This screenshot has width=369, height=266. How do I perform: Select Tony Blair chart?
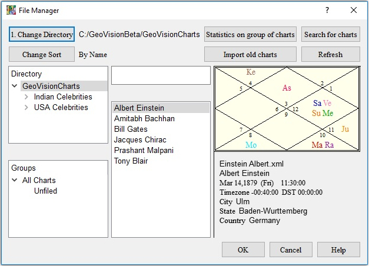tap(131, 161)
